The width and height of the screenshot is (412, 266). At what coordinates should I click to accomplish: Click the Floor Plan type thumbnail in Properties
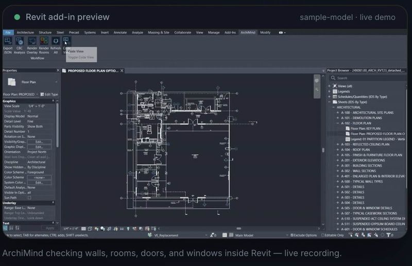click(11, 82)
